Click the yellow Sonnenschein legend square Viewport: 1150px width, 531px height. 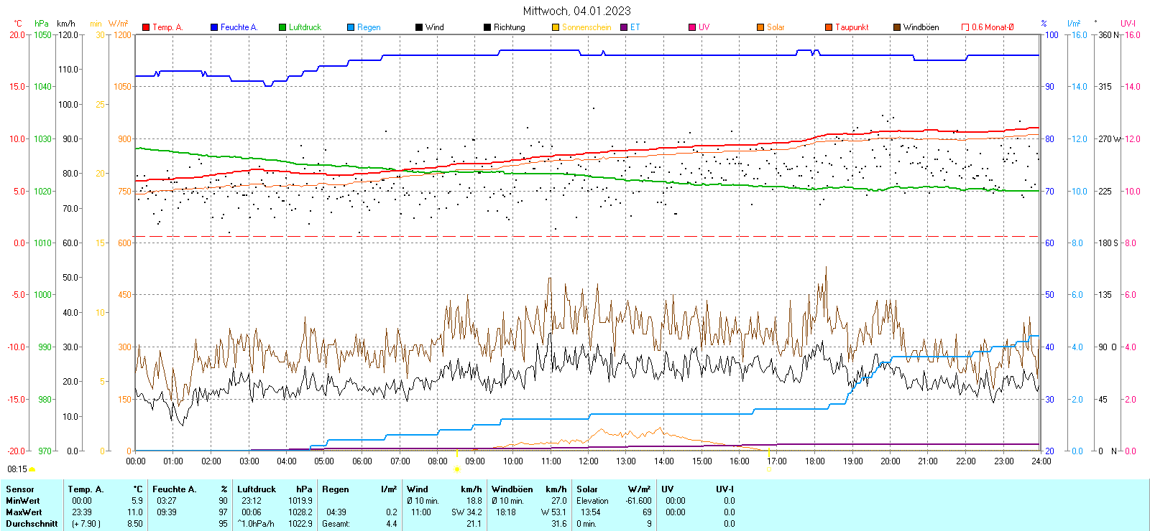coord(556,27)
